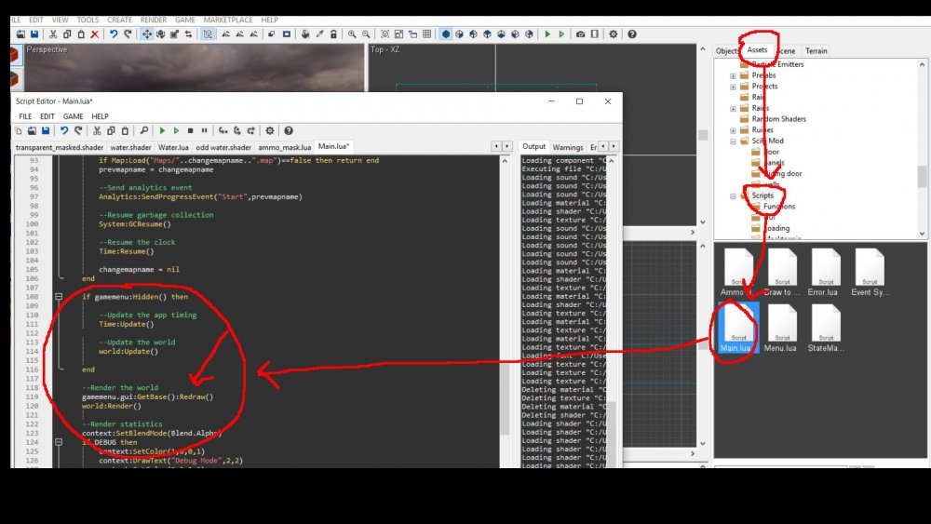Expand the Prefabs folder in asset tree
931x524 pixels.
[x=733, y=75]
